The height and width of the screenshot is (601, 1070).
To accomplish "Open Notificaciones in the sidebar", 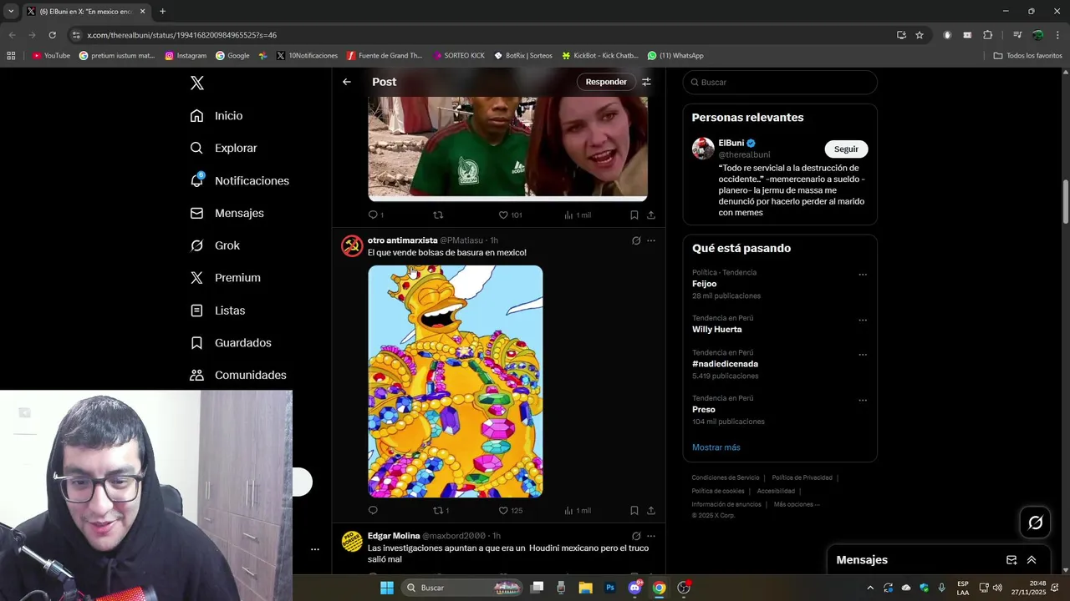I will coord(239,180).
